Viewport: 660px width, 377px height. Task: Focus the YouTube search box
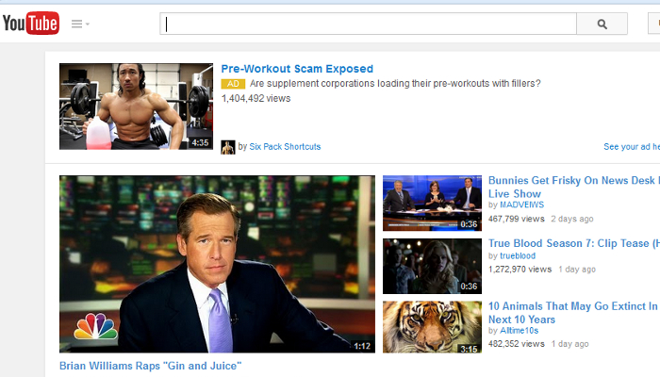pos(368,24)
